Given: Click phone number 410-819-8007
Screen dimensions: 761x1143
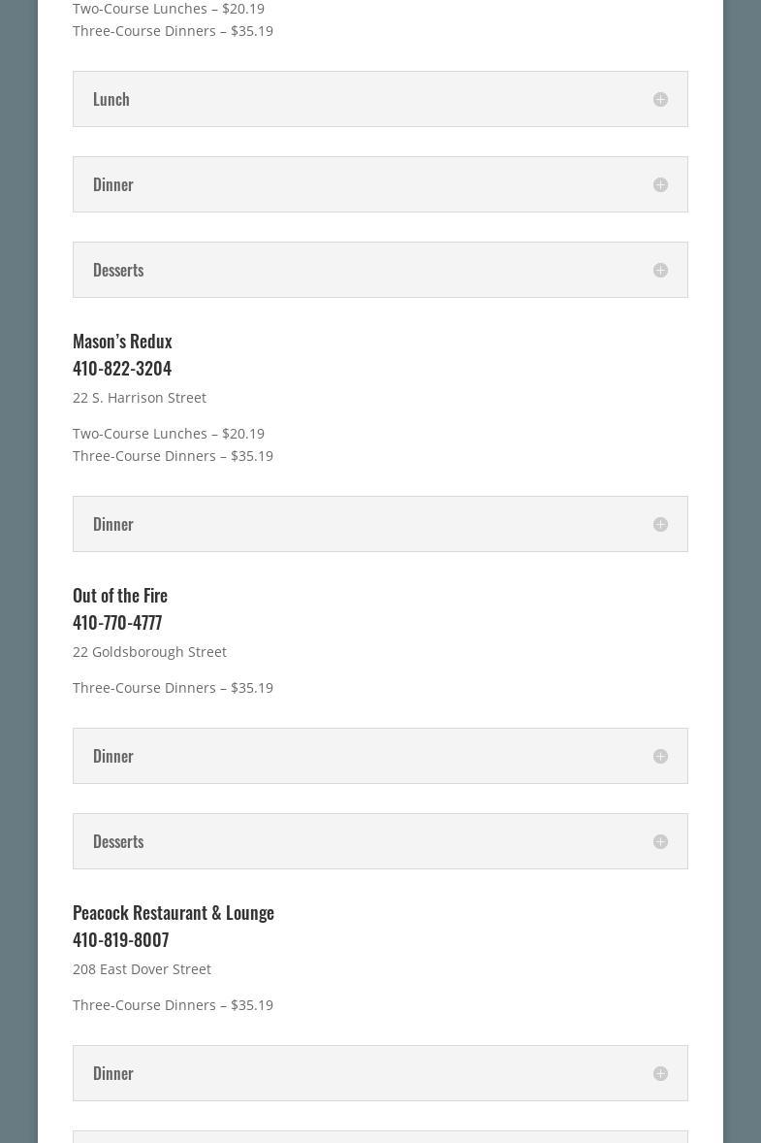Looking at the screenshot, I should click(x=120, y=939).
